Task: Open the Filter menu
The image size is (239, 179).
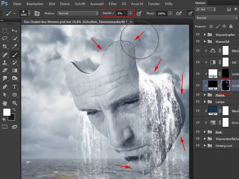Action: pos(113,4)
